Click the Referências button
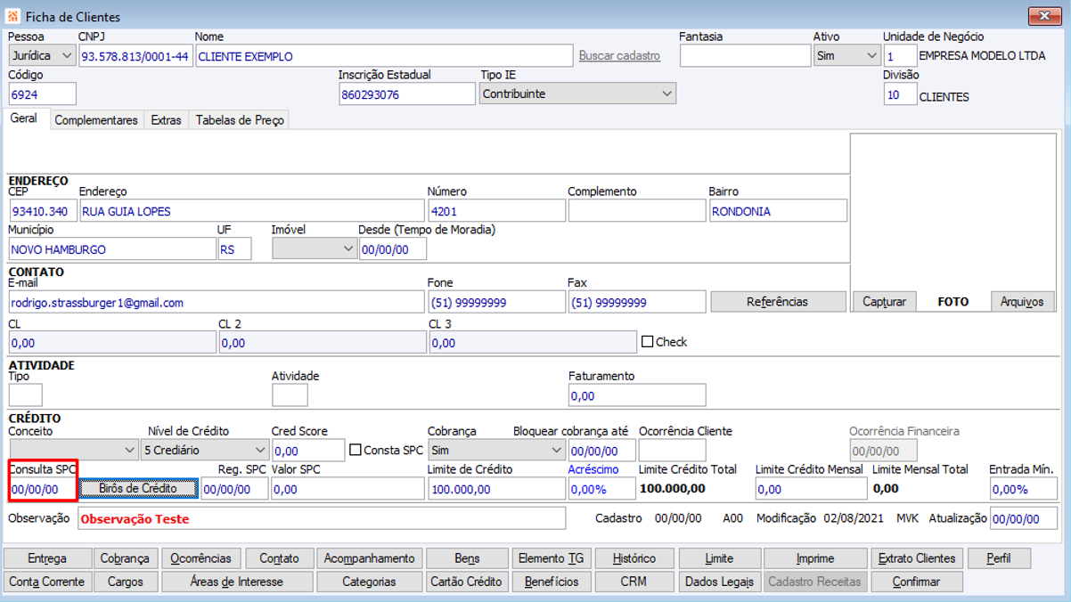1071x602 pixels. [x=778, y=302]
